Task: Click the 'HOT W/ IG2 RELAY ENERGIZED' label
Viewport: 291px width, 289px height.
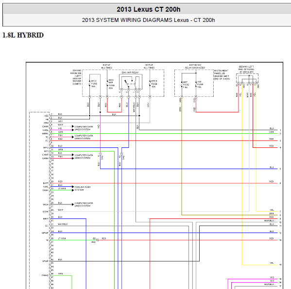Action: pyautogui.click(x=195, y=66)
